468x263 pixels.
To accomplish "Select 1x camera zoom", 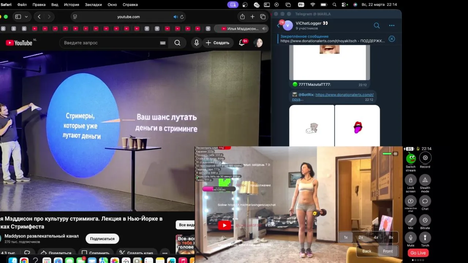I will click(x=346, y=237).
